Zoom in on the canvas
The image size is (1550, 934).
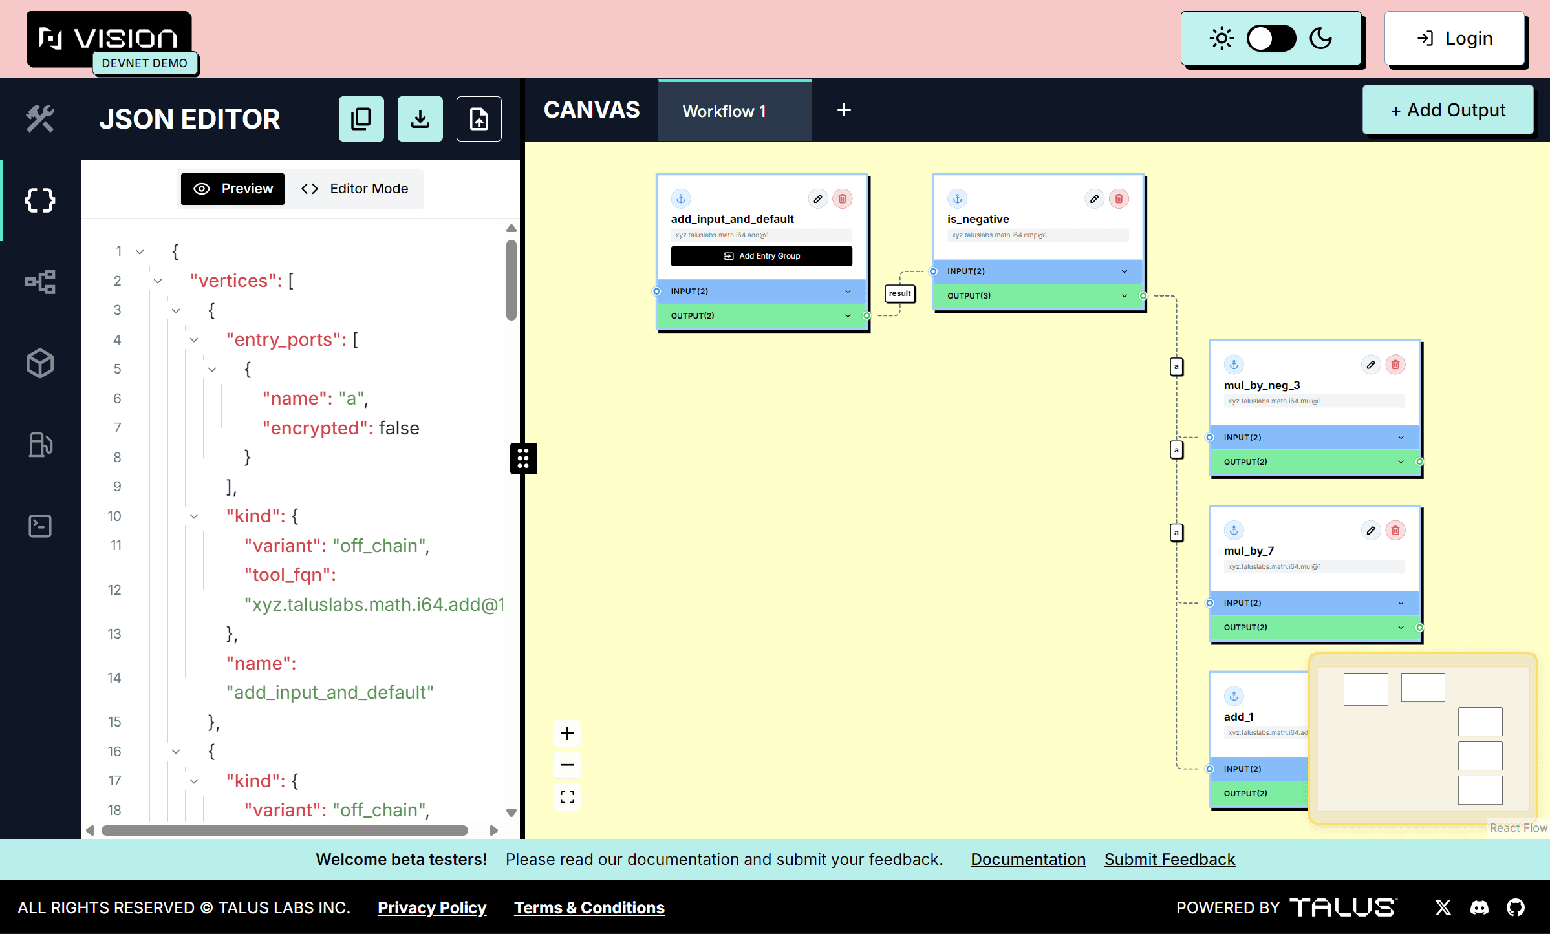567,734
